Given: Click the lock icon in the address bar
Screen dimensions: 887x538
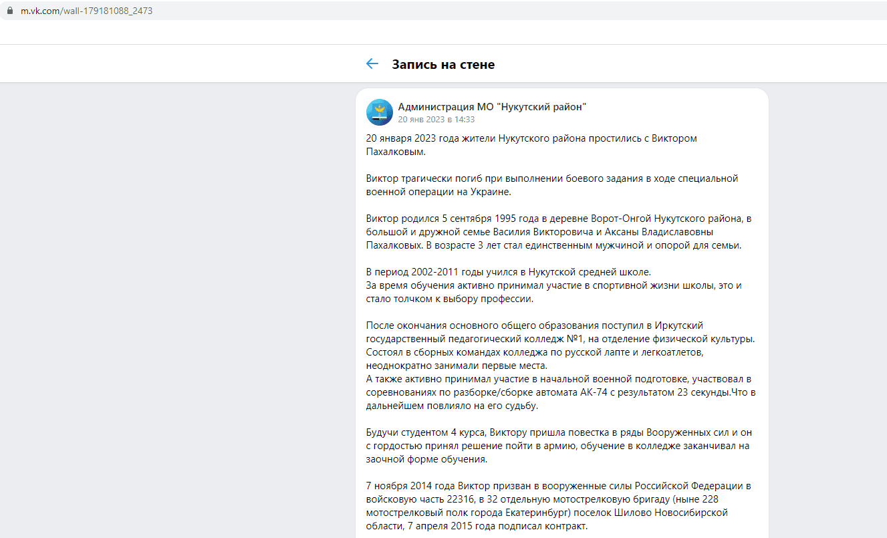Looking at the screenshot, I should pos(10,11).
